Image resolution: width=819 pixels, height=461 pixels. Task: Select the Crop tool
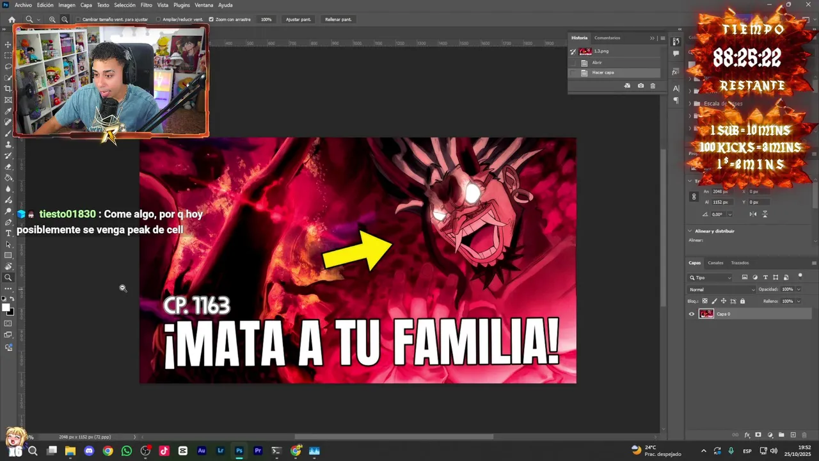coord(8,88)
